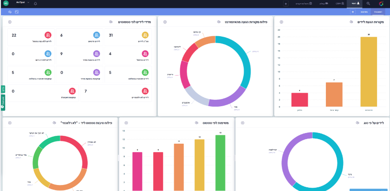The width and height of the screenshot is (390, 191).
Task: Click the layout icon in the blue bar
Action: (x=17, y=12)
